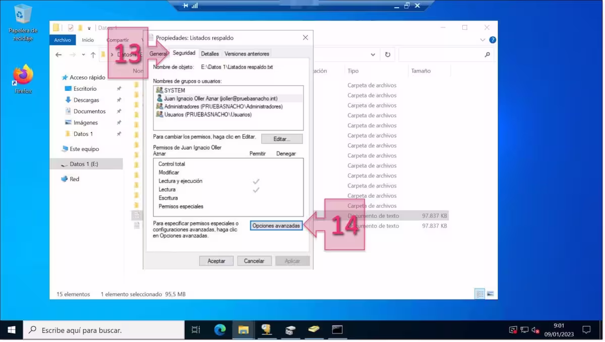Click the taskbar search box

coord(104,330)
